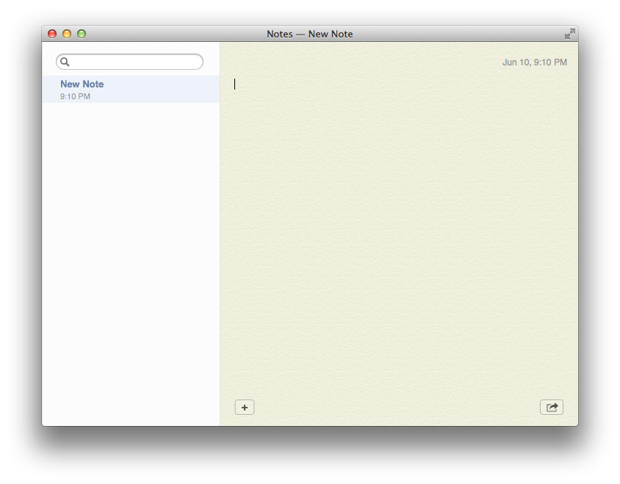This screenshot has width=620, height=484.
Task: Click the Notes — New Note title text
Action: pyautogui.click(x=309, y=34)
